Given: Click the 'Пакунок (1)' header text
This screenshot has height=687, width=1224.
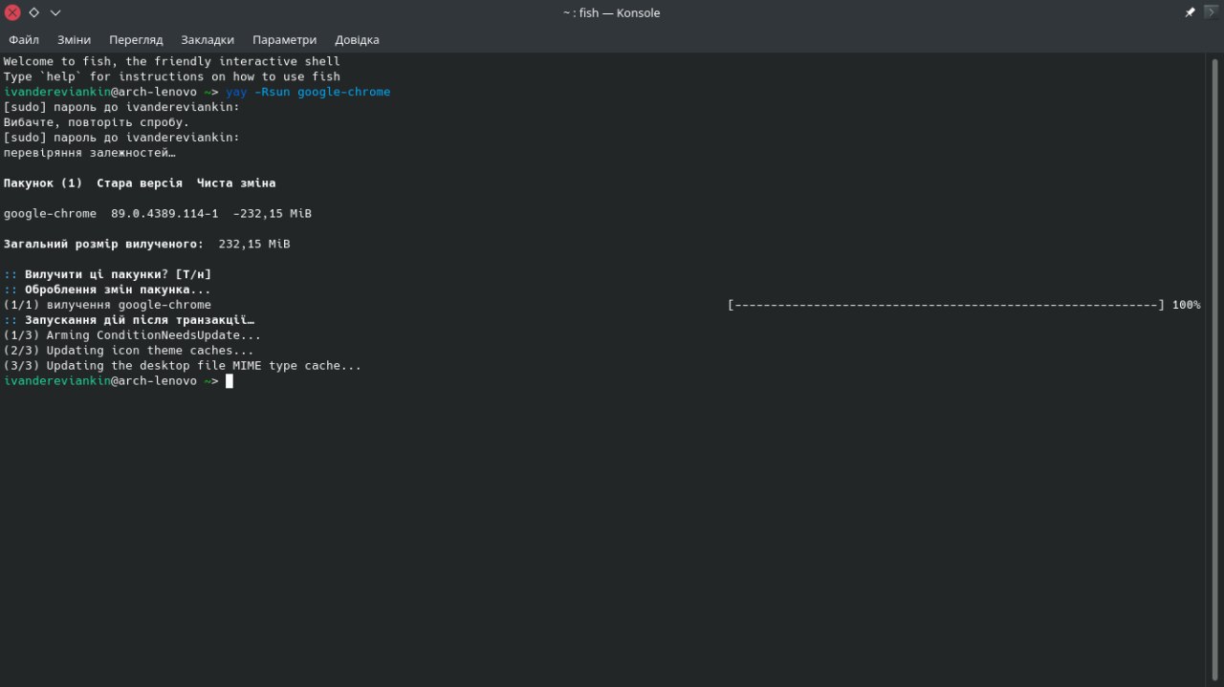Looking at the screenshot, I should pos(43,183).
